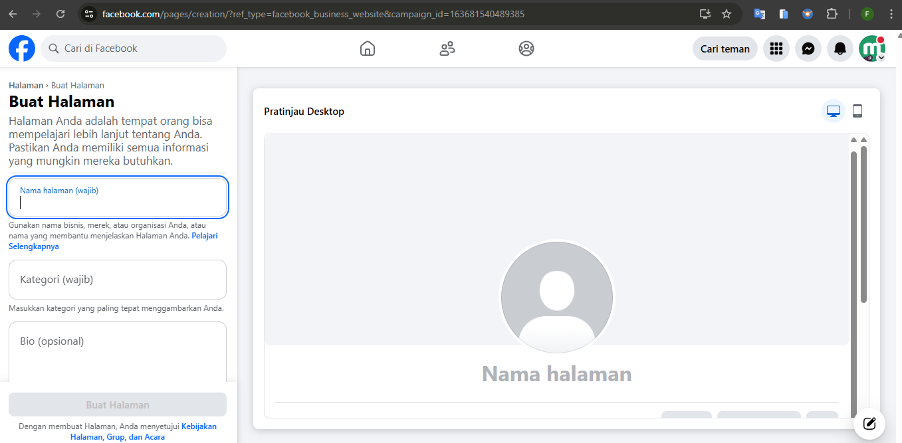Go to Halaman breadcrumb link
The image size is (902, 443).
26,86
